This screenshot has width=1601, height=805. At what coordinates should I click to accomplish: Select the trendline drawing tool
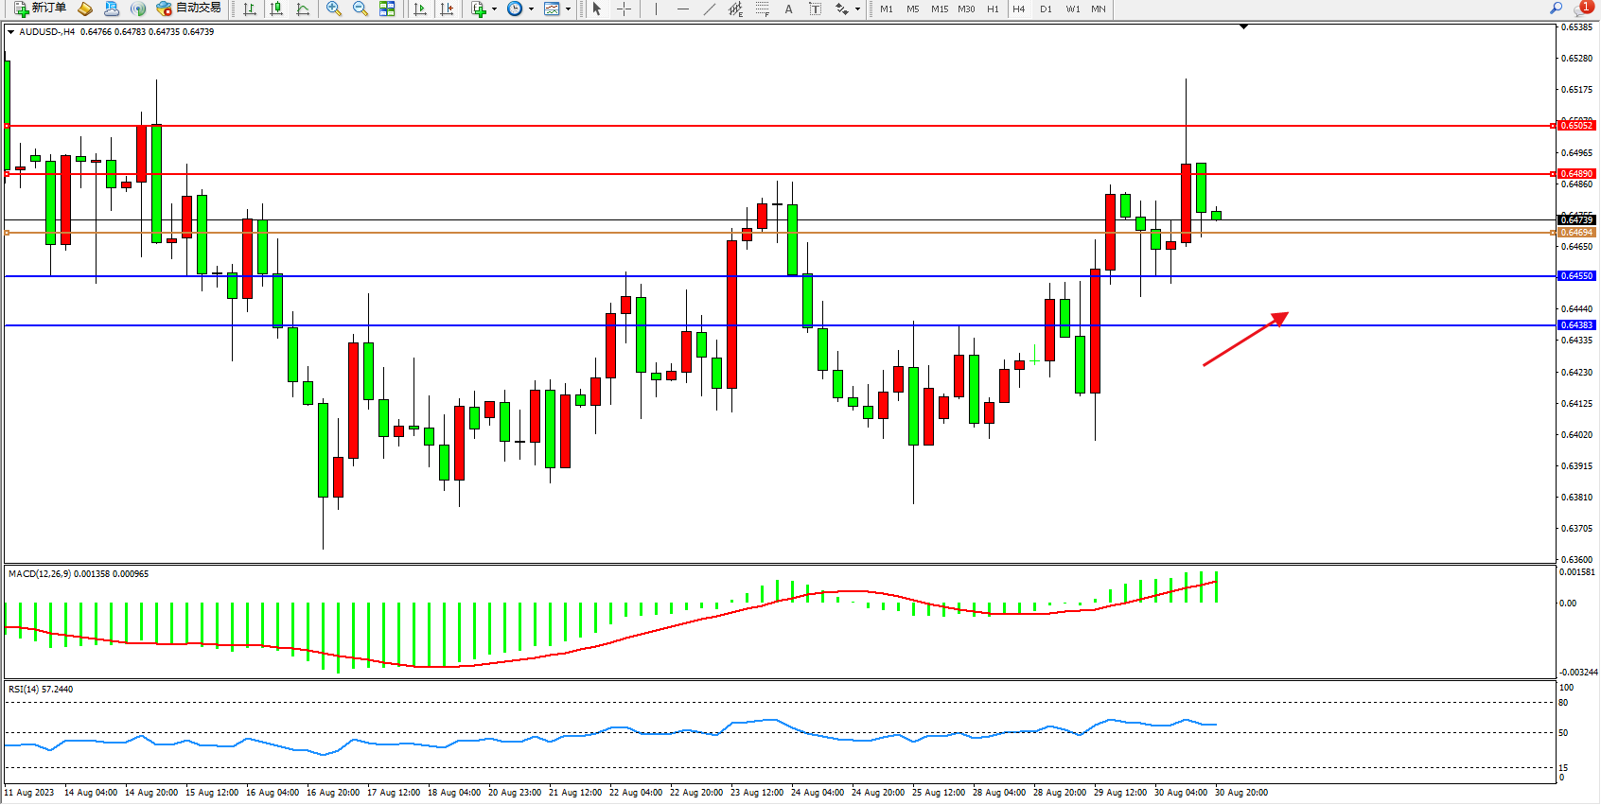pyautogui.click(x=709, y=9)
